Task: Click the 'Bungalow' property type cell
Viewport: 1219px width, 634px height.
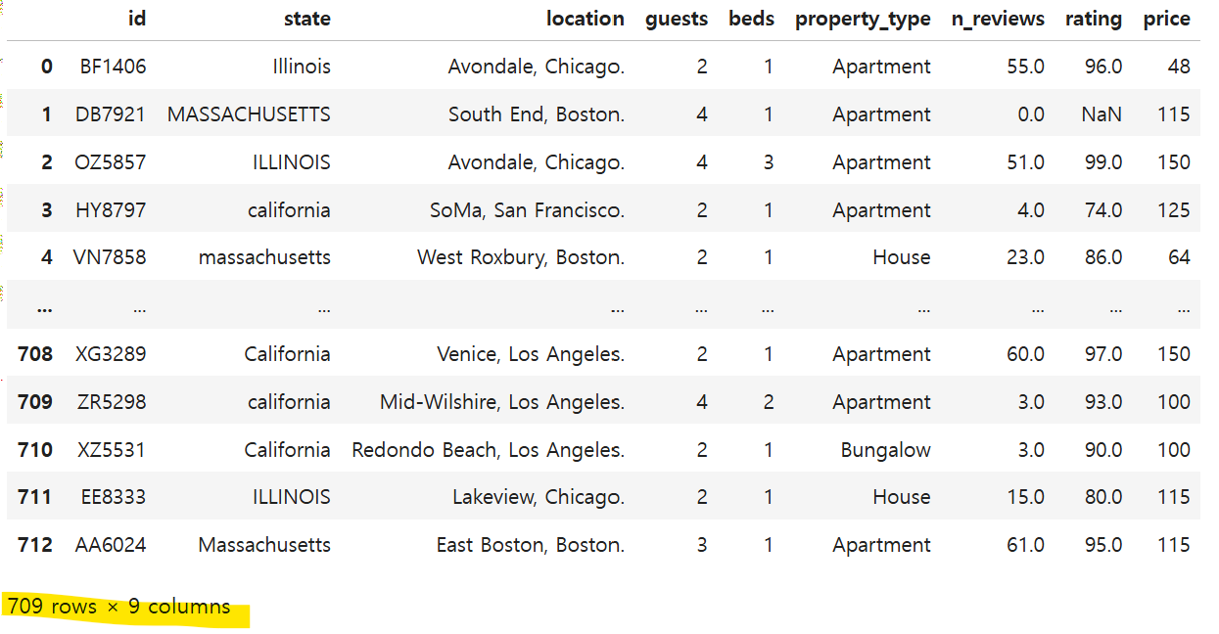Action: click(x=885, y=450)
